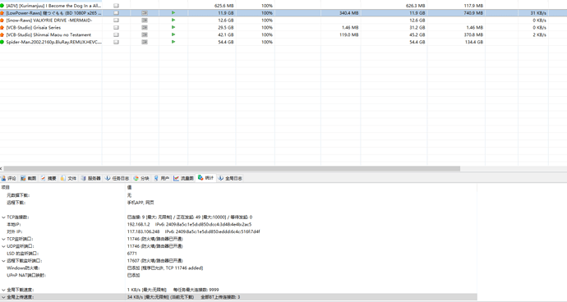Click orange status icon of Shinmai Maou
The height and width of the screenshot is (302, 567).
(2, 34)
